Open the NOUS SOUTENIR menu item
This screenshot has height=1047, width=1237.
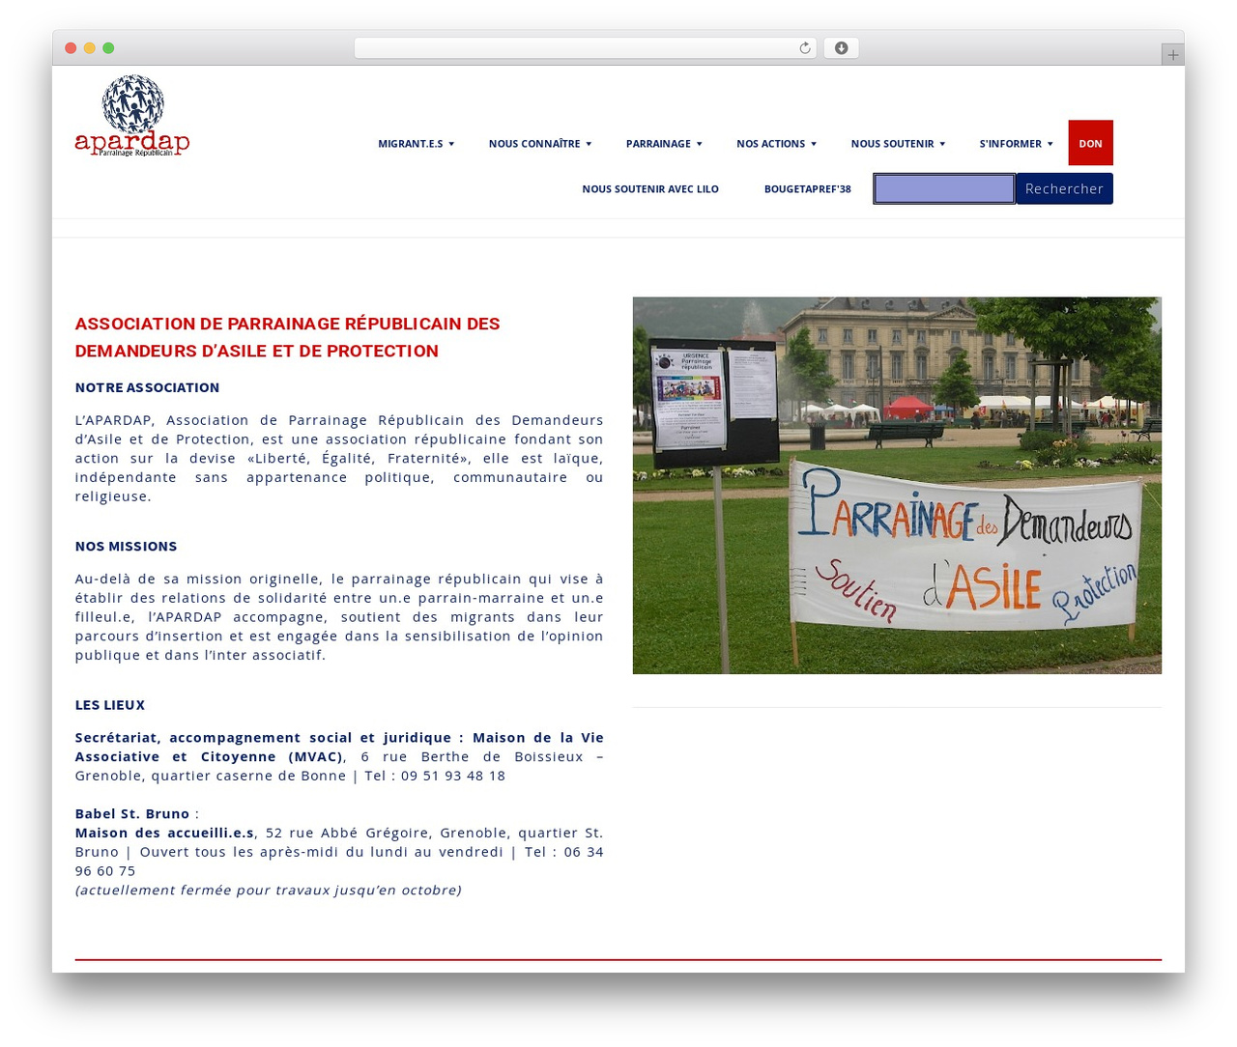pyautogui.click(x=892, y=144)
